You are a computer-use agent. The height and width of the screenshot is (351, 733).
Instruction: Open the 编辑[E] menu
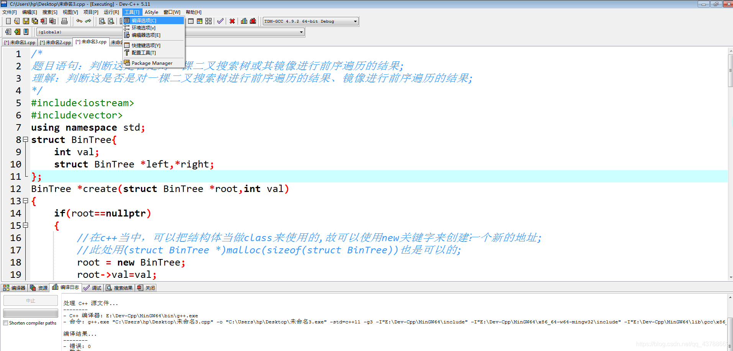30,12
